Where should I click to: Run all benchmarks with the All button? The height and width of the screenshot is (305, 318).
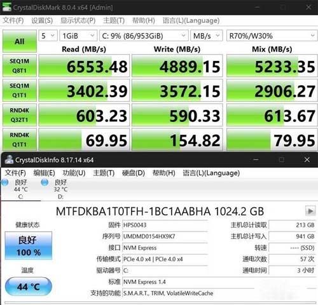(x=20, y=41)
